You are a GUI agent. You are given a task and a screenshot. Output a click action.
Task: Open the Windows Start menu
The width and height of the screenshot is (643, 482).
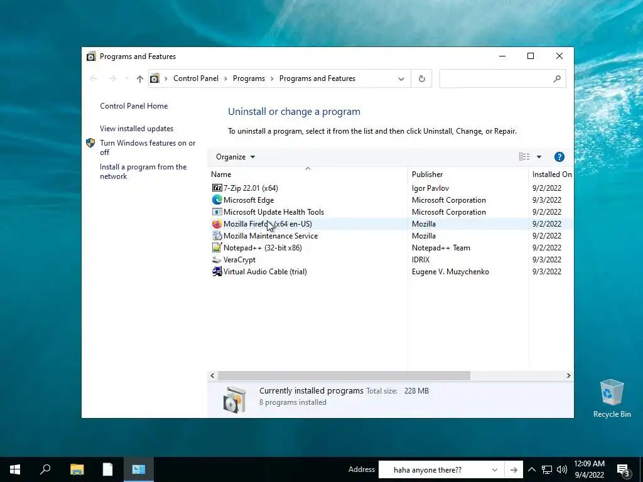tap(15, 469)
